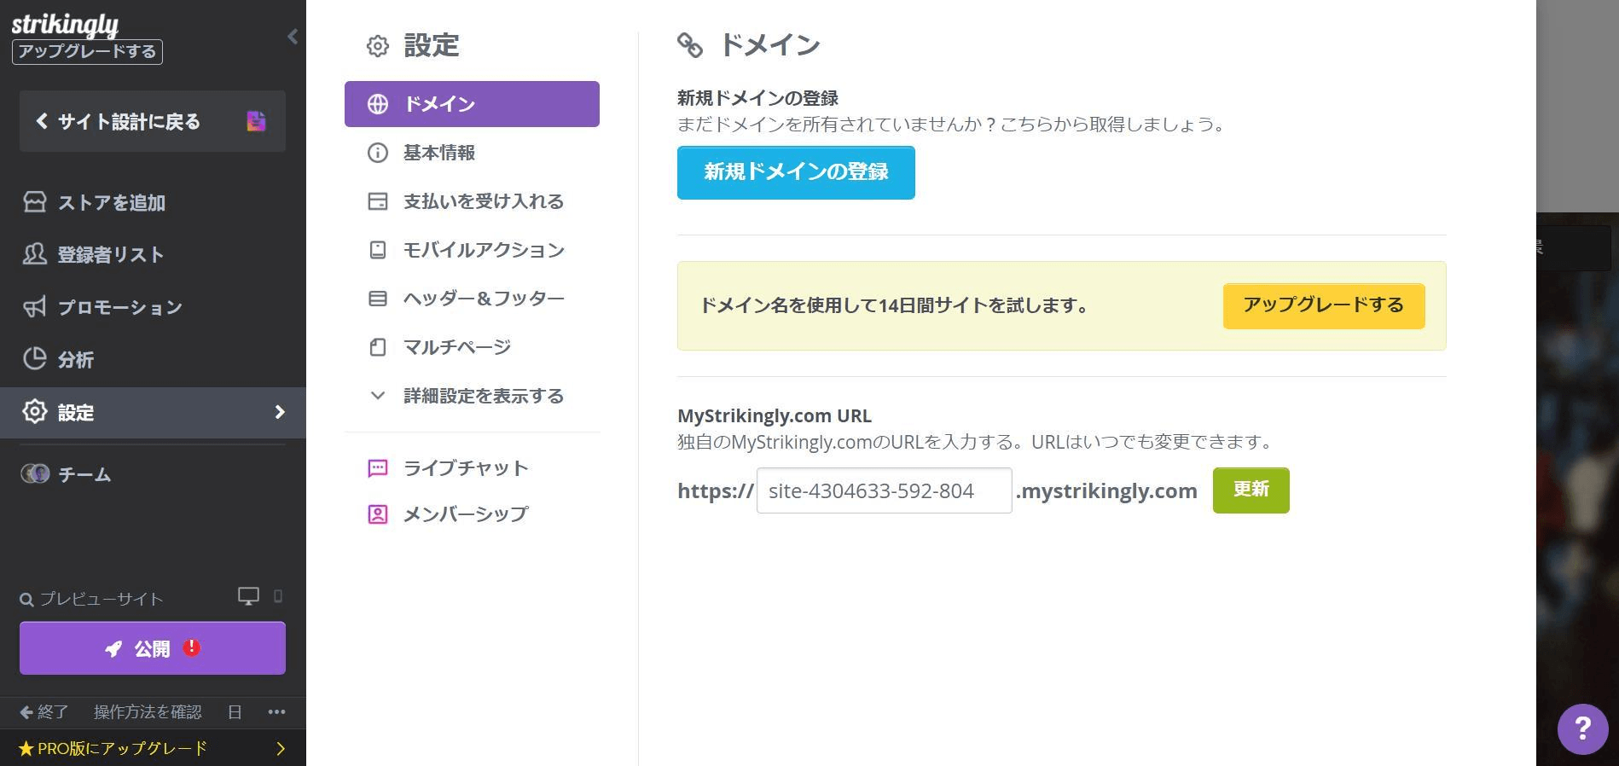This screenshot has width=1619, height=766.
Task: Click the mystrikingly URL input field
Action: (885, 490)
